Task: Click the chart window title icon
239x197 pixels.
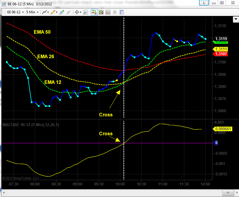Action: pos(4,4)
